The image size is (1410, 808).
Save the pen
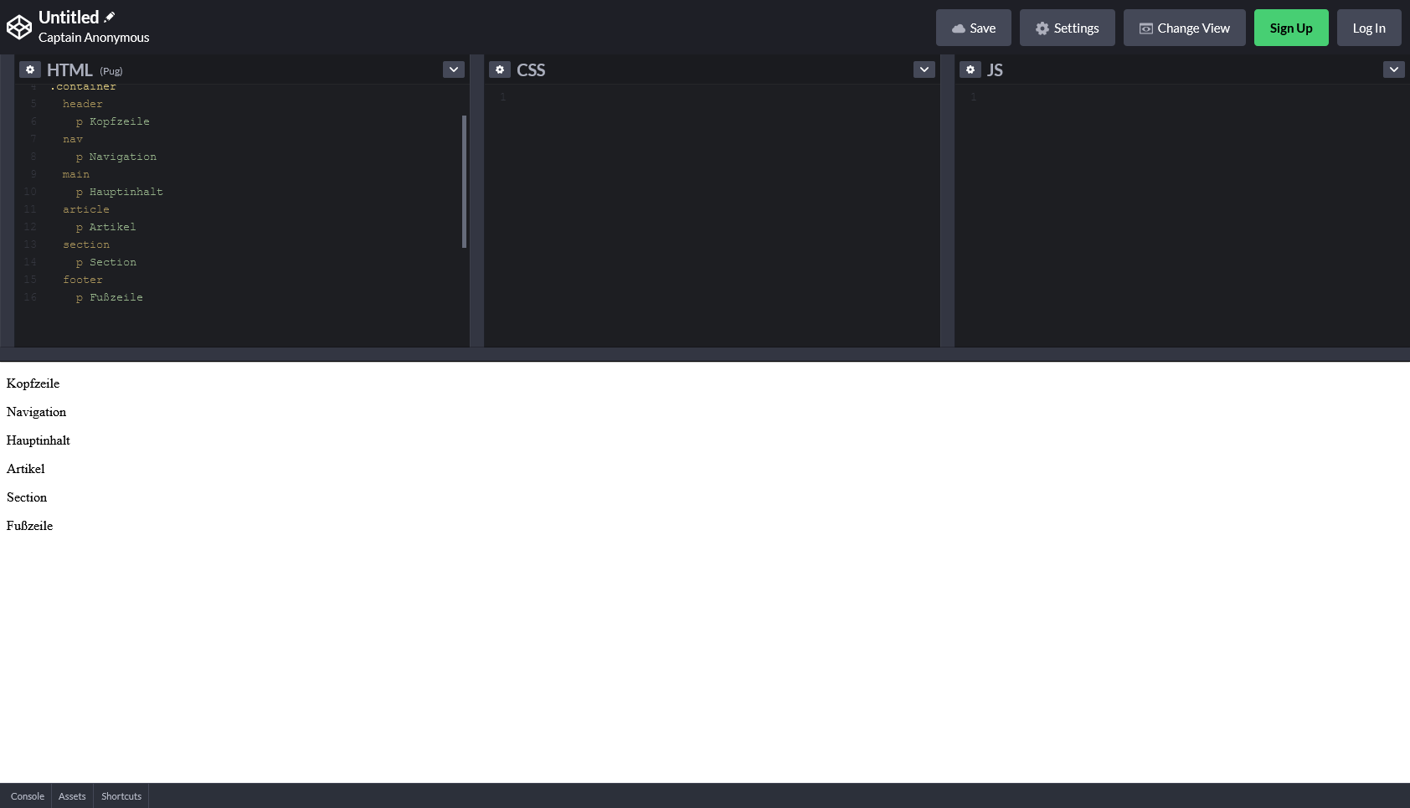pos(973,28)
